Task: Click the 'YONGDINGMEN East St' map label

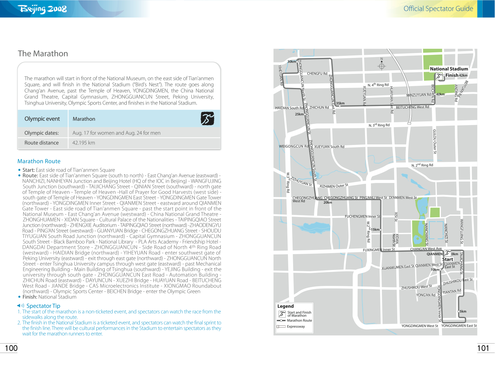Action: 459,326
